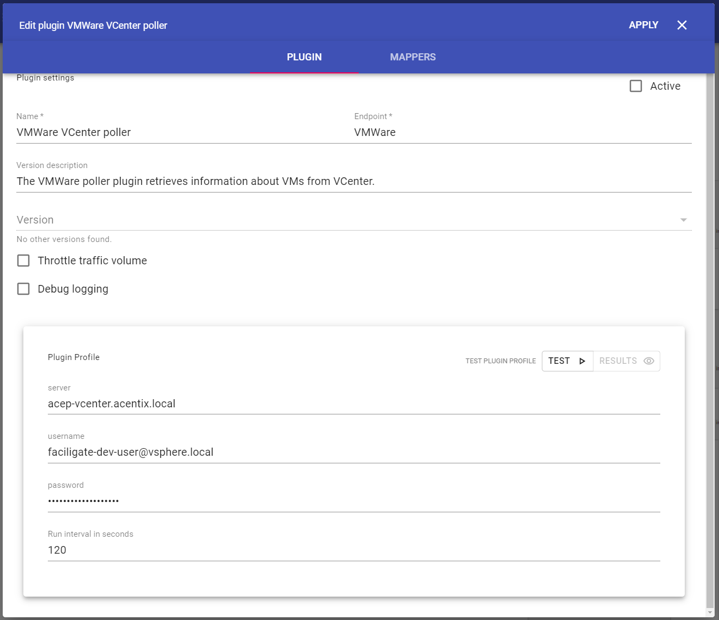The height and width of the screenshot is (620, 719).
Task: Click the username input field
Action: pos(353,452)
